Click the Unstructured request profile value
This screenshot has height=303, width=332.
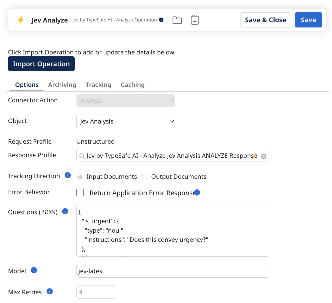pyautogui.click(x=95, y=142)
